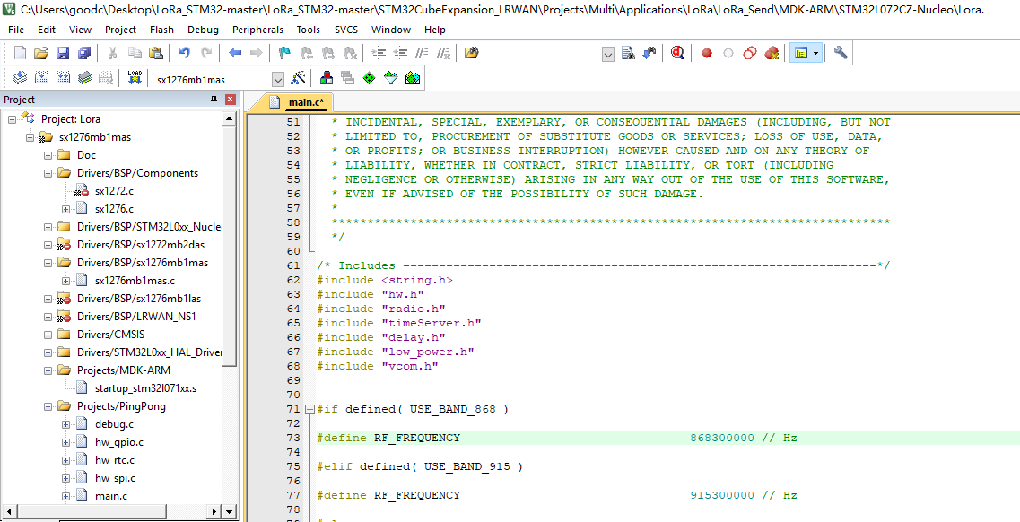This screenshot has width=1020, height=522.
Task: Click the Undo arrow icon
Action: [185, 53]
